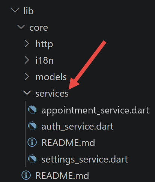Open README.md listed below settings_service.dart

click(62, 176)
